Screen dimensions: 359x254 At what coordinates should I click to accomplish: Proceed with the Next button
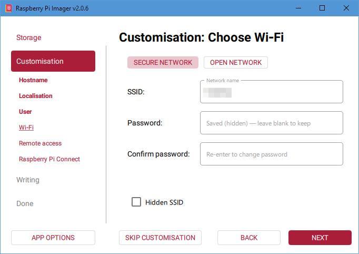[320, 238]
